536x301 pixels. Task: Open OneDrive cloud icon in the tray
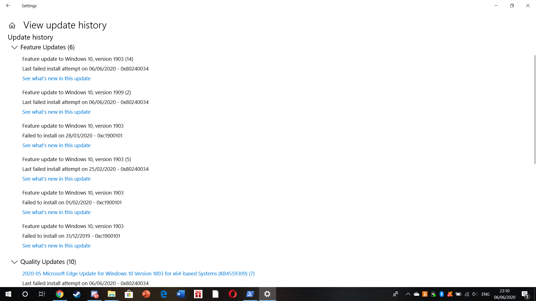coord(417,294)
